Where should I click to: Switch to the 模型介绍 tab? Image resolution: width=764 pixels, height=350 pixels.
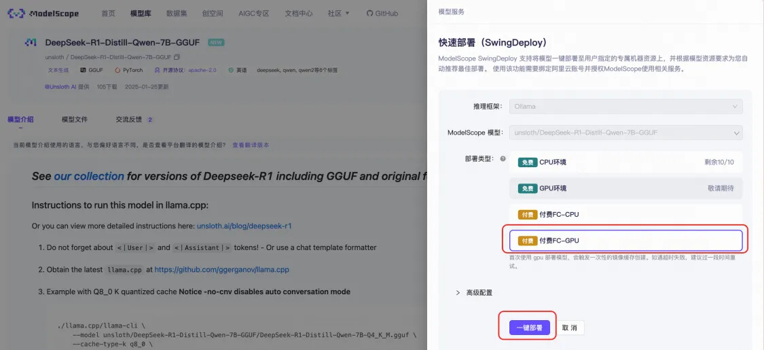[x=20, y=120]
